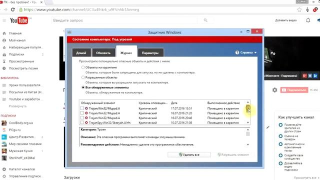
Task: Open Главная home icon in sidebar
Action: pos(4,33)
